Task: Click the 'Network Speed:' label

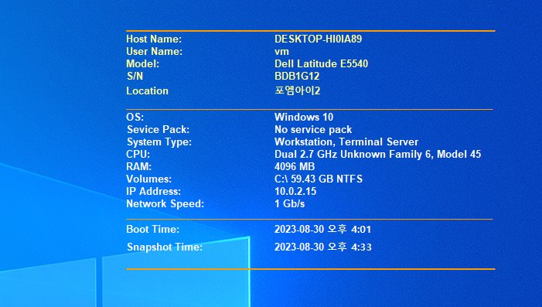Action: tap(165, 204)
